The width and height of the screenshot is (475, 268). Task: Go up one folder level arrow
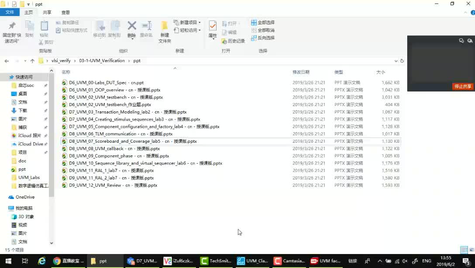[x=32, y=61]
